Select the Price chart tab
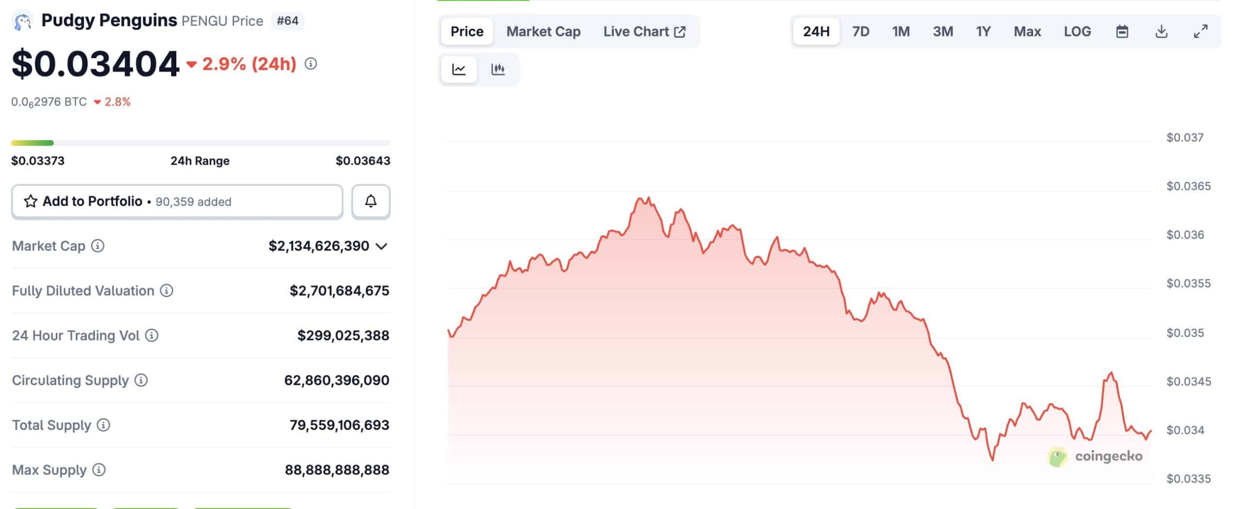The width and height of the screenshot is (1240, 509). [467, 31]
